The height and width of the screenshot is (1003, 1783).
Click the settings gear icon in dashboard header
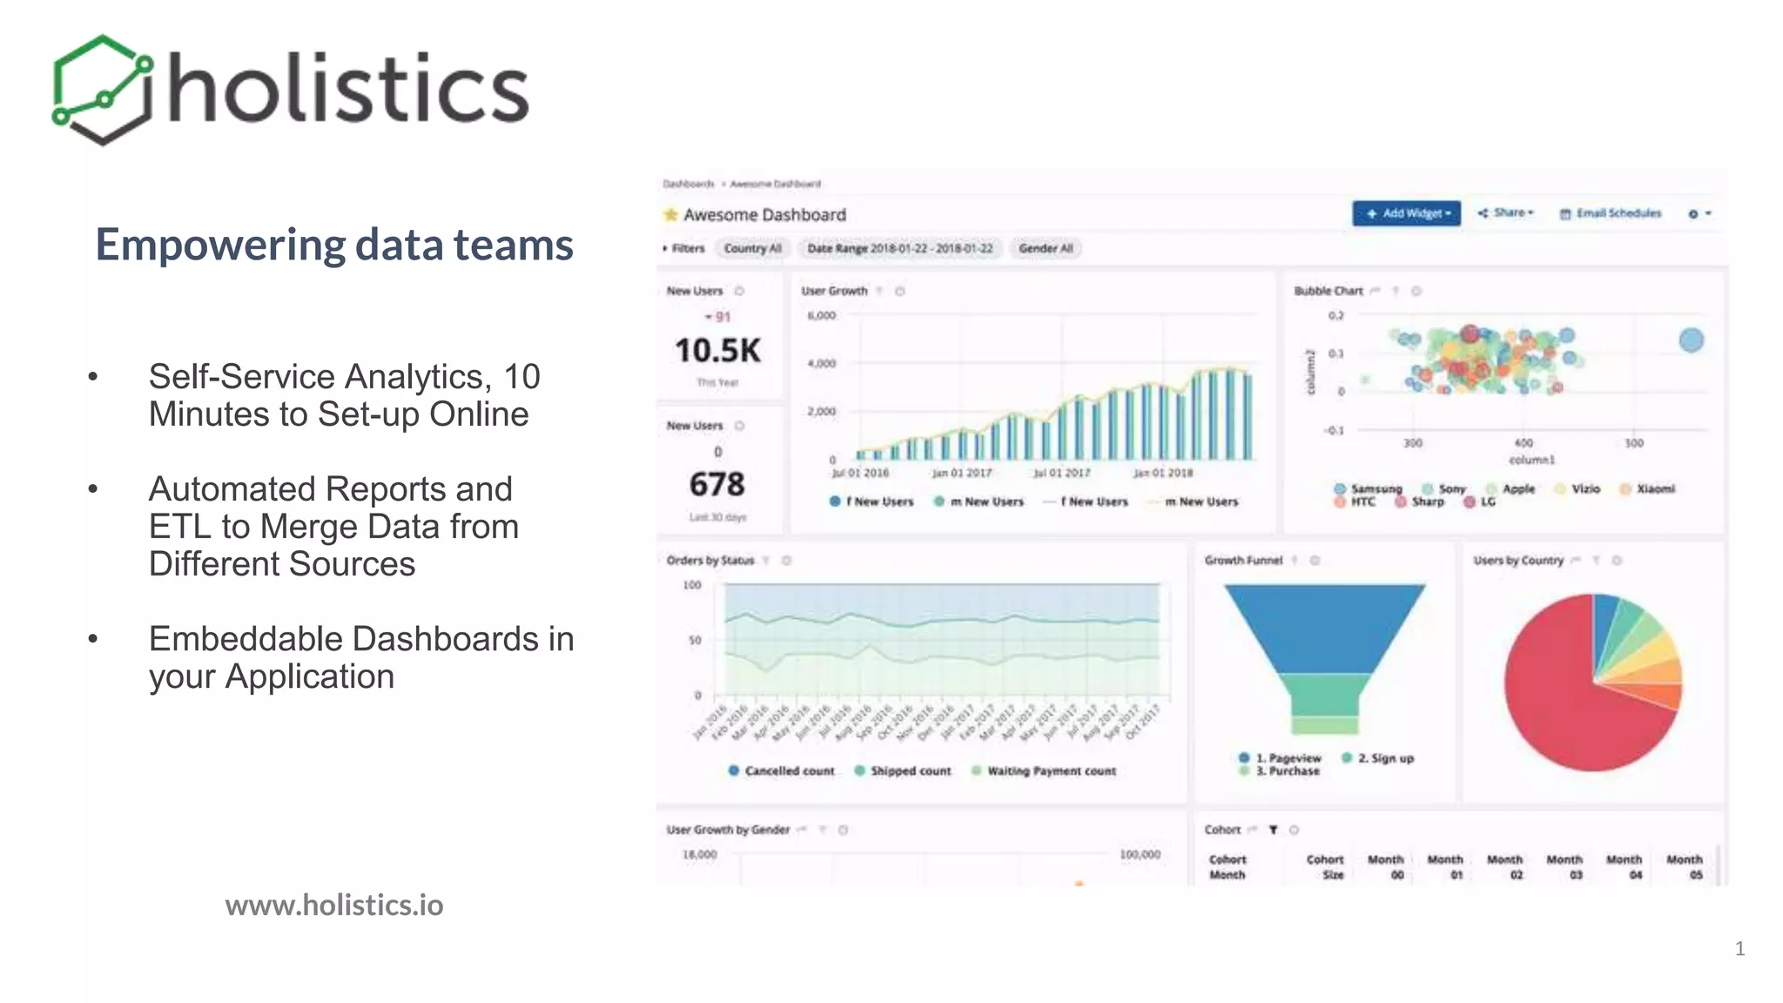pyautogui.click(x=1693, y=213)
